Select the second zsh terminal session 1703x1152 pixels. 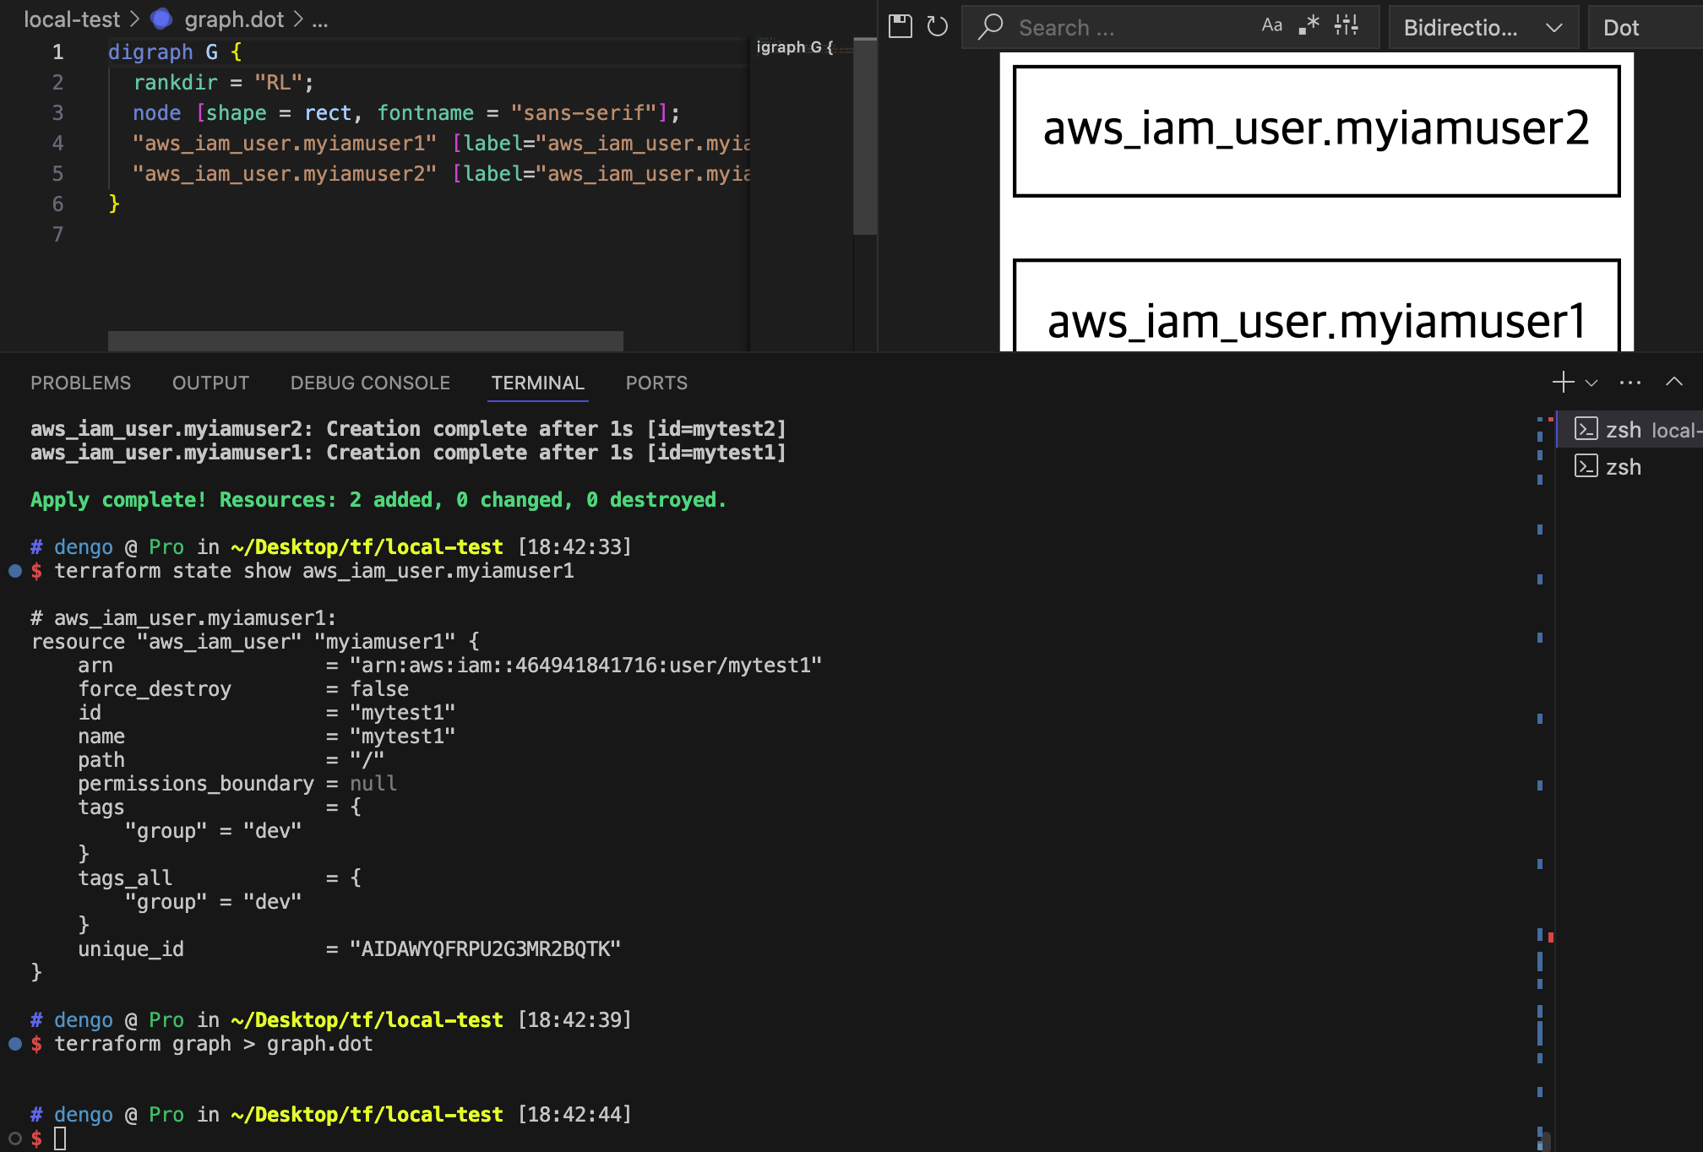1622,467
